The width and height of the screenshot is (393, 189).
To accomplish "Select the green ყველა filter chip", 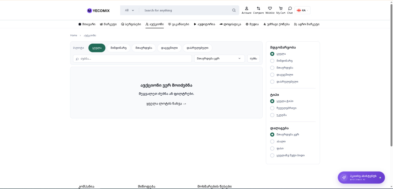I will [x=97, y=48].
